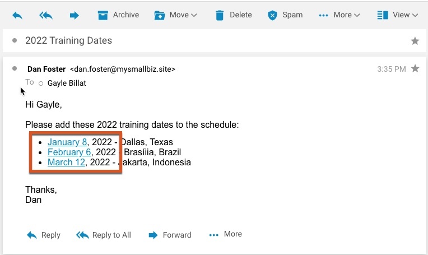Open the Move dropdown menu
The width and height of the screenshot is (428, 255).
point(175,15)
